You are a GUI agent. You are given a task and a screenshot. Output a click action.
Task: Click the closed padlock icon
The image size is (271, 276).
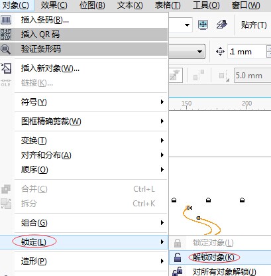178,243
